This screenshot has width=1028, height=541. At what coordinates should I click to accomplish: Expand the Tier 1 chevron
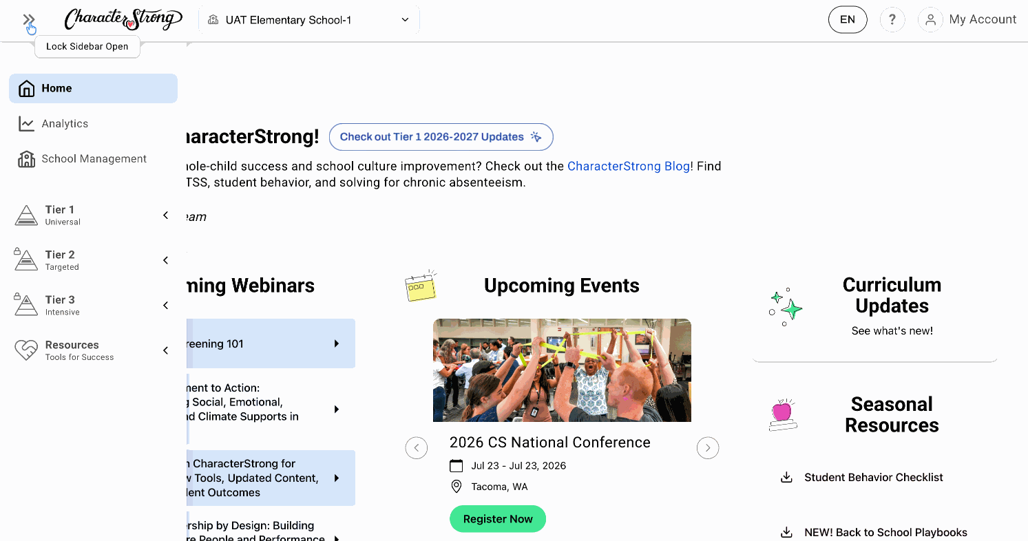[165, 215]
